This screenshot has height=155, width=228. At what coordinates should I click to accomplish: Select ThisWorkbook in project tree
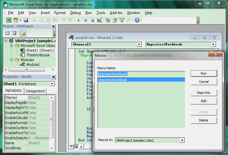(38, 55)
